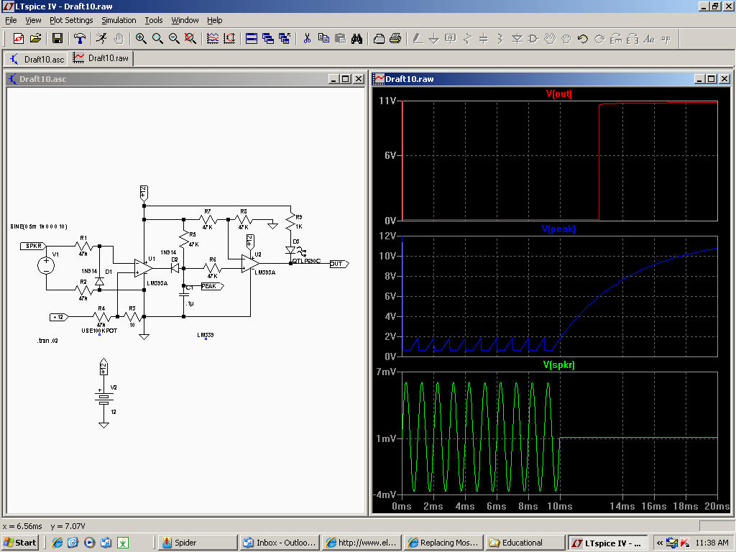736x552 pixels.
Task: Click the New Schematic toolbar icon
Action: (18, 39)
